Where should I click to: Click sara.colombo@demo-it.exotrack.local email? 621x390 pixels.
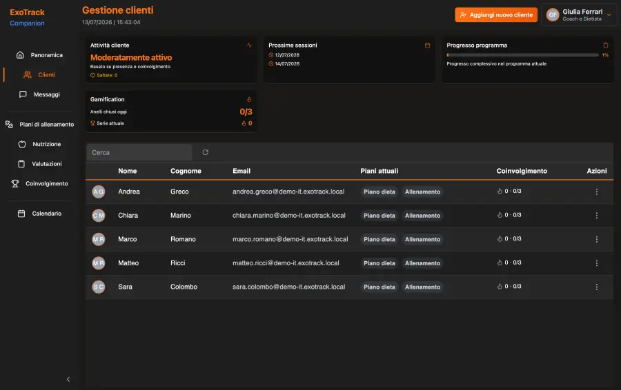tap(288, 287)
